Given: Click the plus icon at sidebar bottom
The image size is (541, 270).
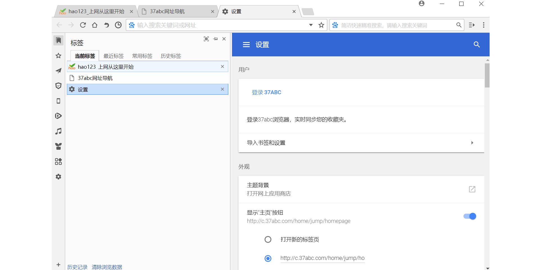Looking at the screenshot, I should pyautogui.click(x=58, y=265).
